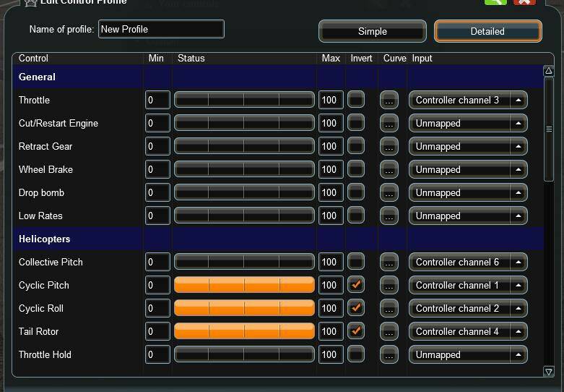Click the Cyclic Roll orange status bar
The height and width of the screenshot is (392, 564).
pos(244,309)
